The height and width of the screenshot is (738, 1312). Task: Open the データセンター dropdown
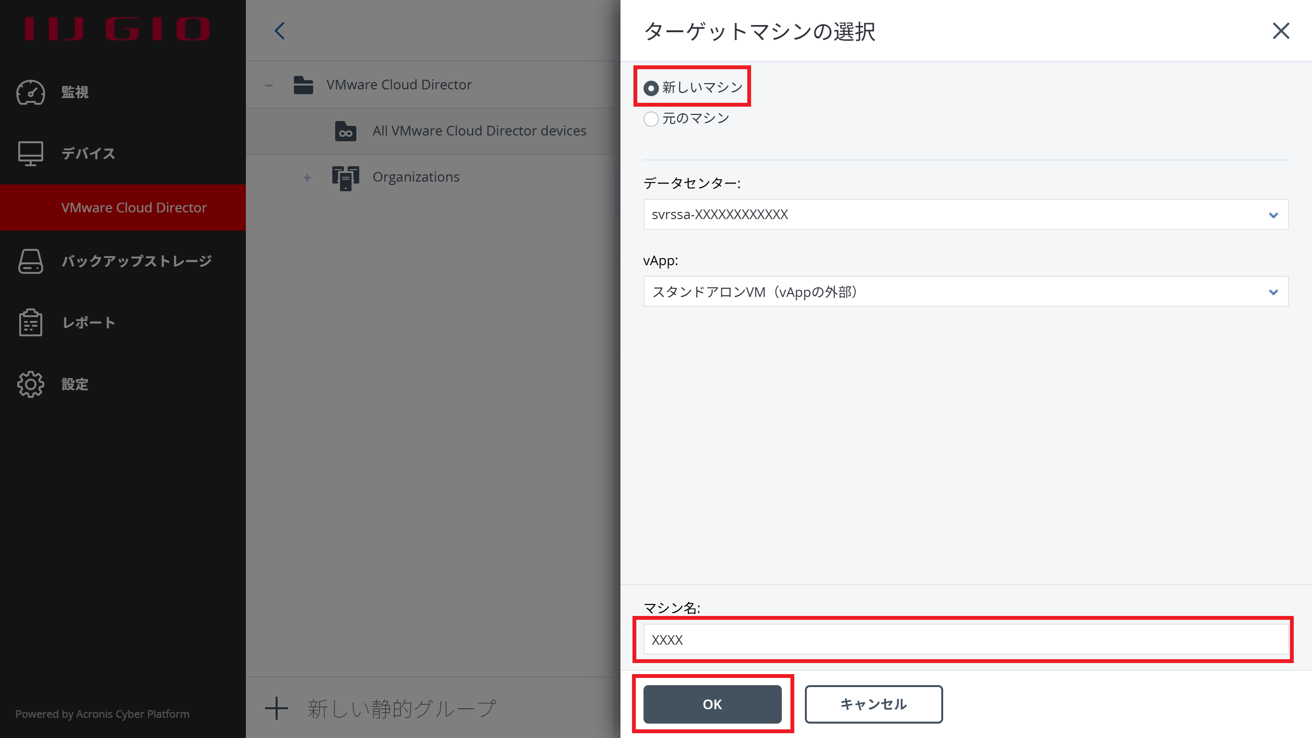point(965,215)
